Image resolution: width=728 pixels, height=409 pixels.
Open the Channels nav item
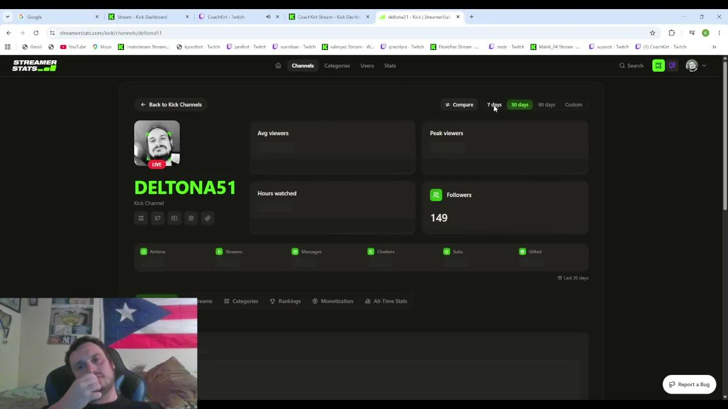click(303, 66)
